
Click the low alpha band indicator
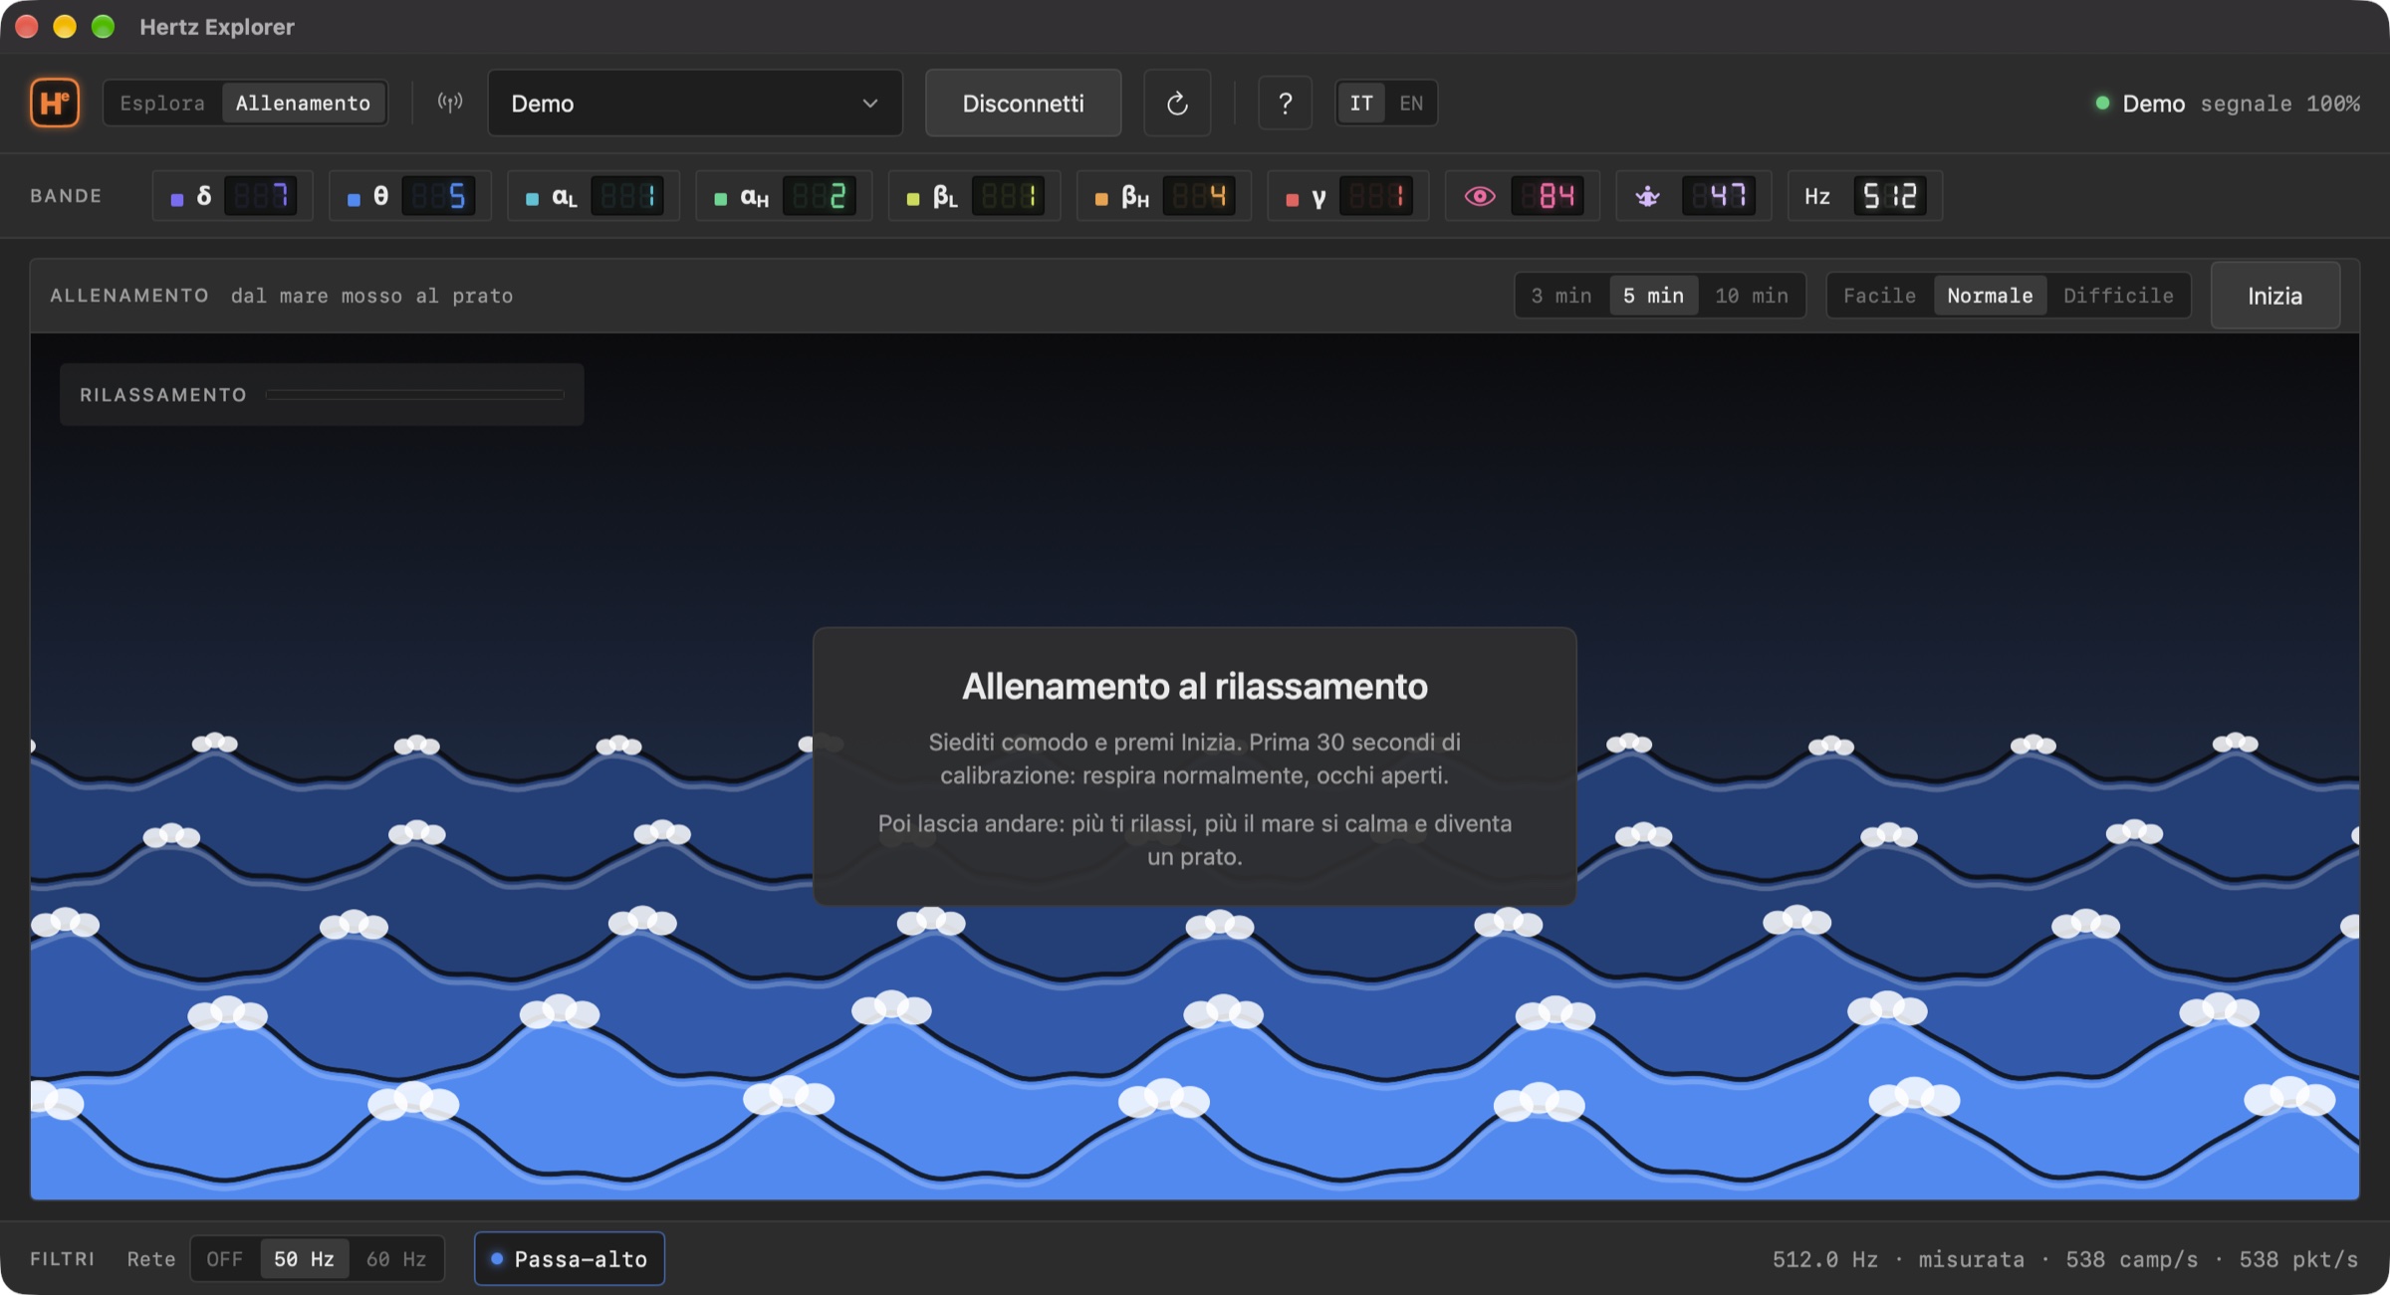(x=594, y=196)
